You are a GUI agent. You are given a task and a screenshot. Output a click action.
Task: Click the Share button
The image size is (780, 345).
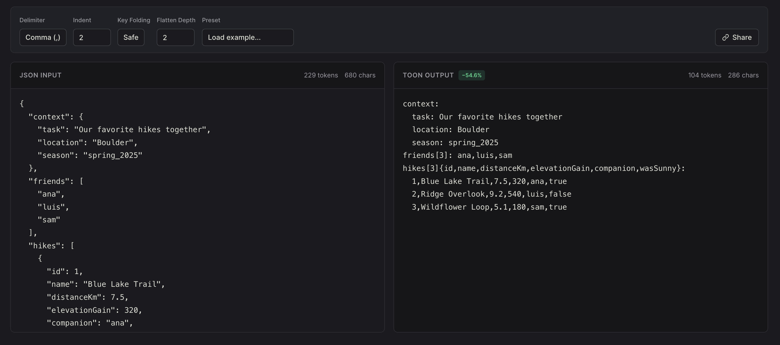point(736,37)
